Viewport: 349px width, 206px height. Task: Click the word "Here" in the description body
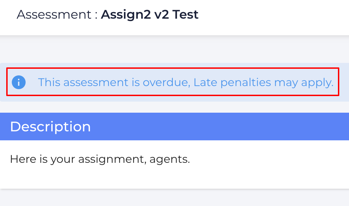pos(20,159)
